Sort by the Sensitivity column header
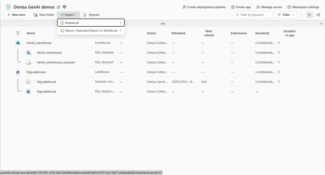 262,33
